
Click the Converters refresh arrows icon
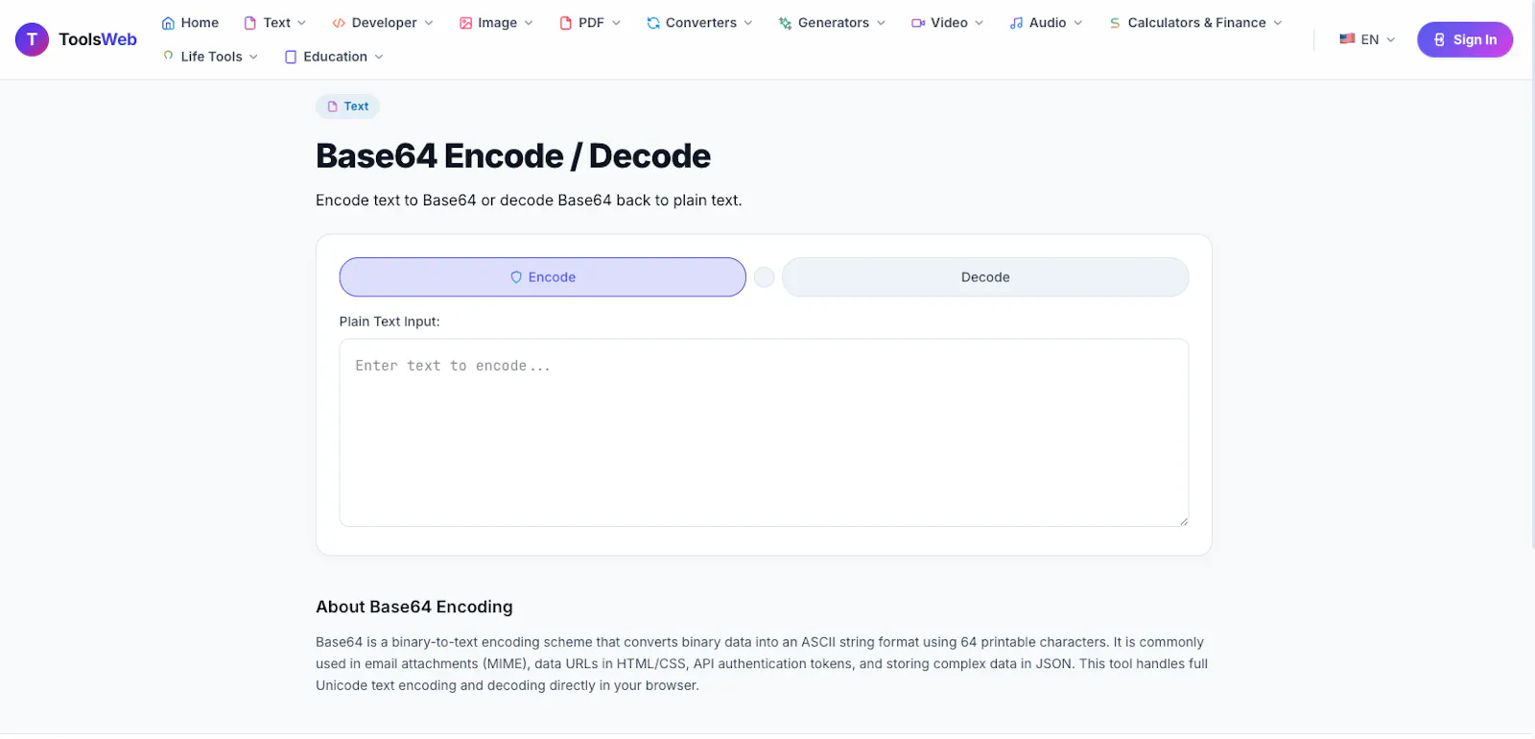coord(653,23)
